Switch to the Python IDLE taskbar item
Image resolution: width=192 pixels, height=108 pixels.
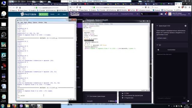(40, 106)
